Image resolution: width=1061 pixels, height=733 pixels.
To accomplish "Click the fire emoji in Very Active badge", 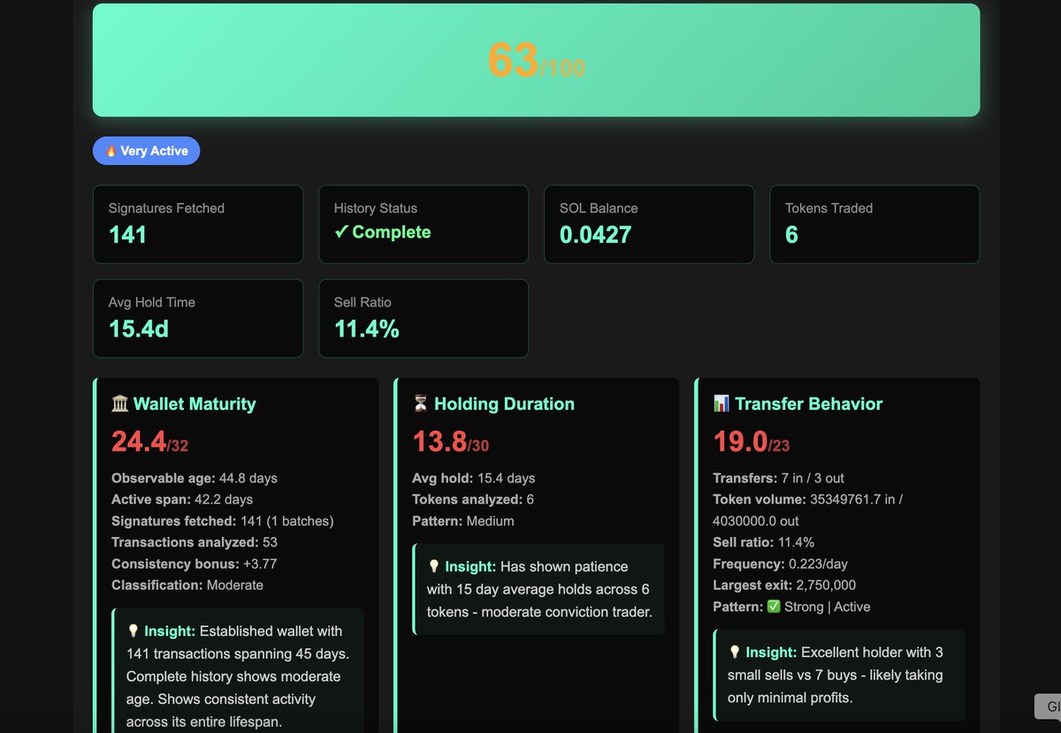I will (x=111, y=151).
